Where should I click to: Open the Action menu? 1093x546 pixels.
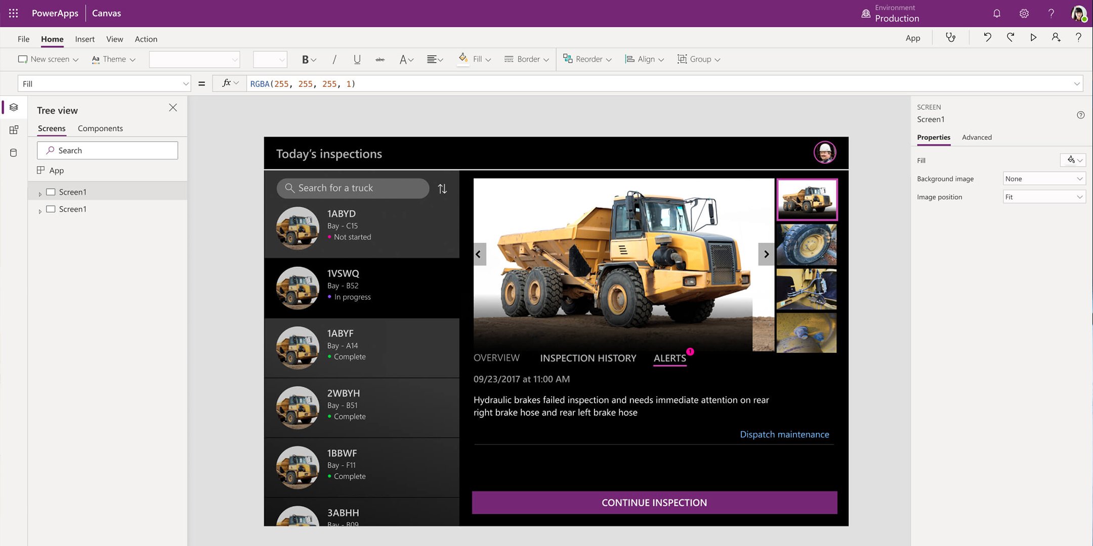(x=146, y=38)
